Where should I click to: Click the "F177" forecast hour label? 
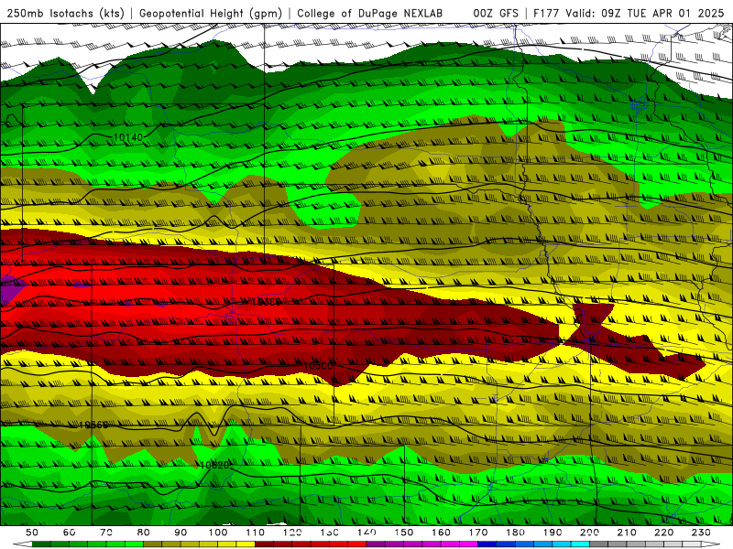tap(547, 13)
